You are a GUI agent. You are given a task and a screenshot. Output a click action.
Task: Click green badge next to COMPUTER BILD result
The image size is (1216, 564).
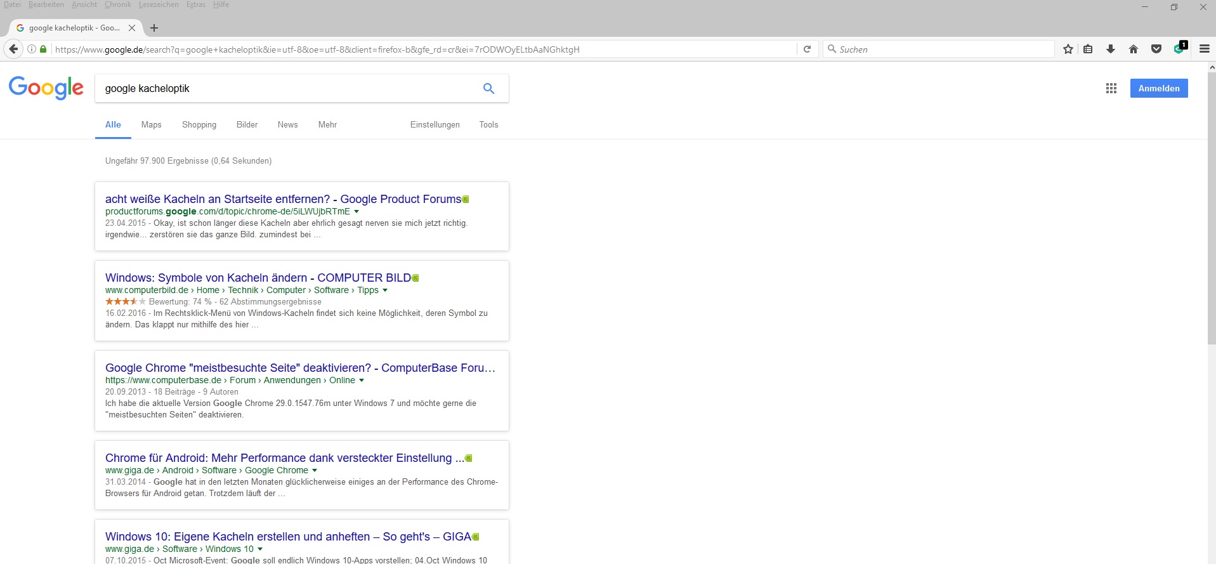pyautogui.click(x=415, y=278)
